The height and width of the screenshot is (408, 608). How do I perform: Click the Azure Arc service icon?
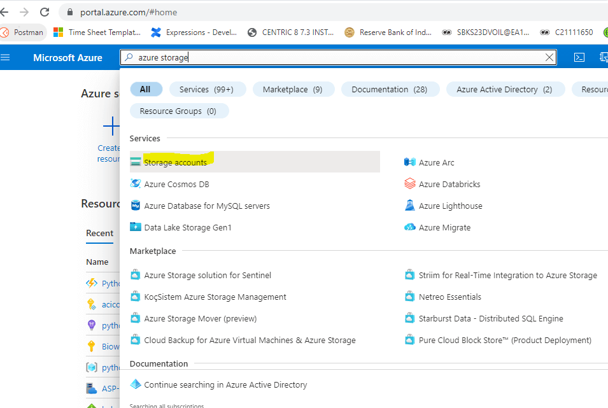click(x=409, y=162)
